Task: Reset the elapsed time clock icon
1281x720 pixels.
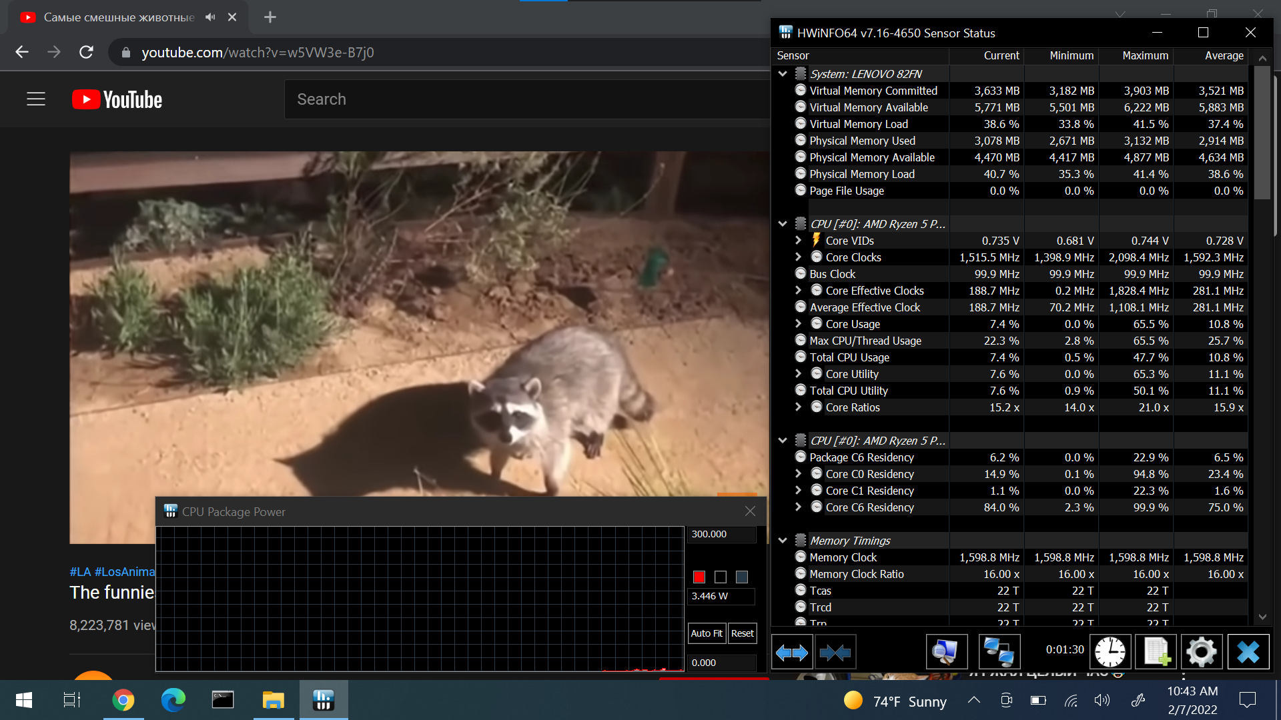Action: pos(1110,652)
